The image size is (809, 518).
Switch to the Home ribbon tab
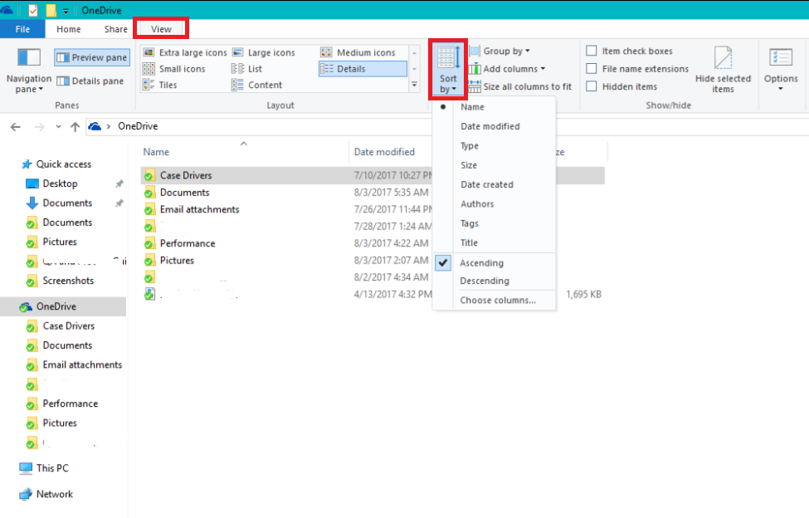70,28
